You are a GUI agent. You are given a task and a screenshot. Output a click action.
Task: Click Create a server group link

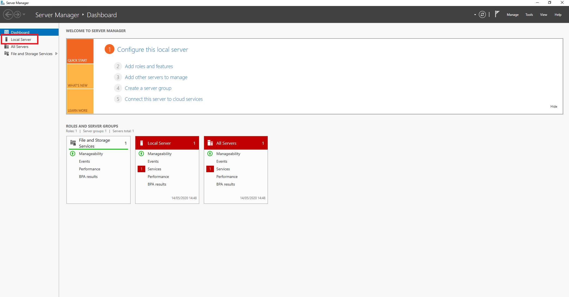148,88
